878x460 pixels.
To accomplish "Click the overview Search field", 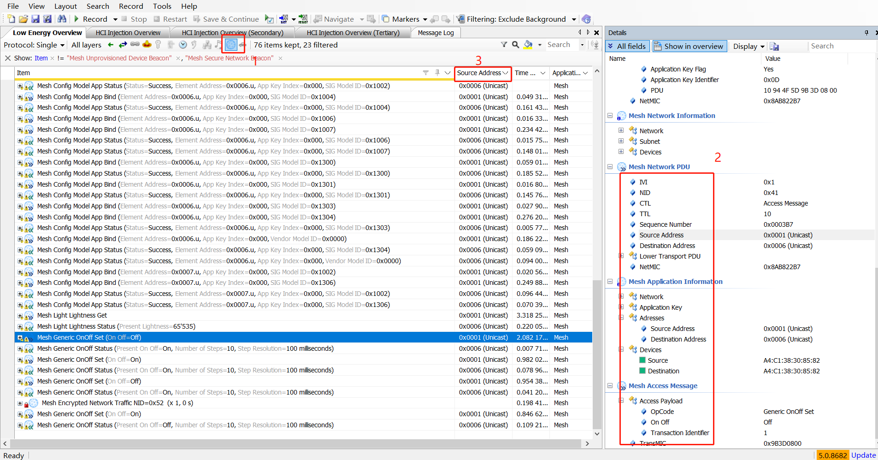I will tap(562, 45).
